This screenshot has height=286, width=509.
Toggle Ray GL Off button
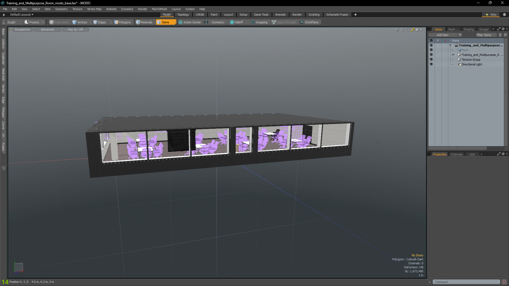(x=76, y=29)
